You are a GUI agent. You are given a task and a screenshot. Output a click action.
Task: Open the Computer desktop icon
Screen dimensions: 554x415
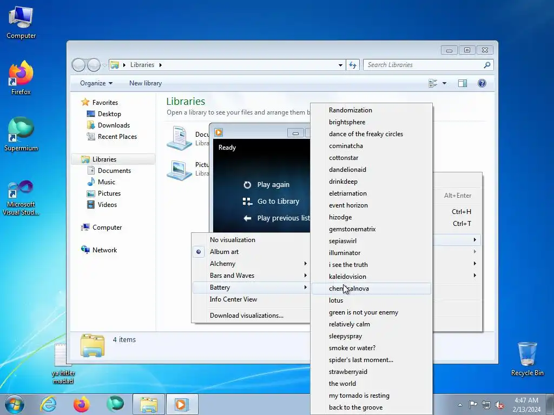21,23
